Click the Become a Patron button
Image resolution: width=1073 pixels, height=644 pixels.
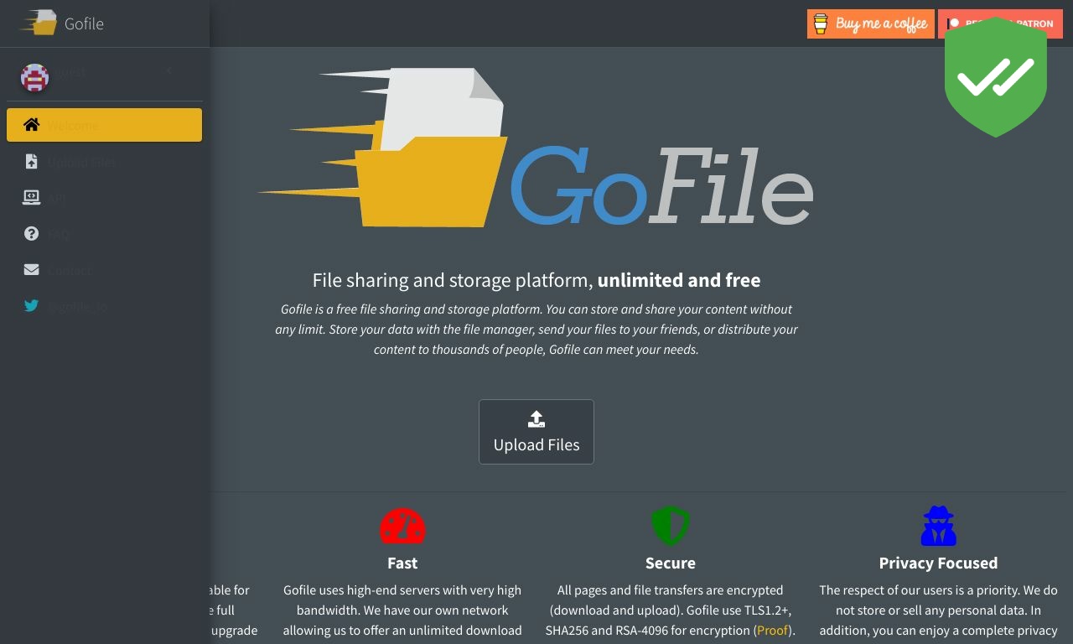(x=1000, y=23)
